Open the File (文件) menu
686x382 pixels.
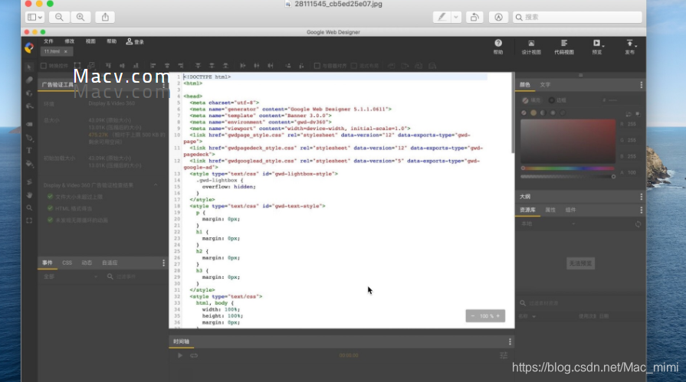48,41
